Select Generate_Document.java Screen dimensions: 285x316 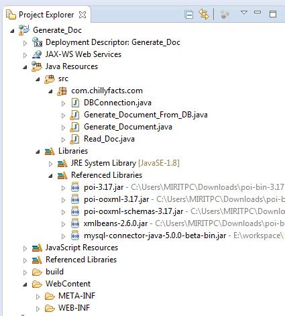click(128, 127)
